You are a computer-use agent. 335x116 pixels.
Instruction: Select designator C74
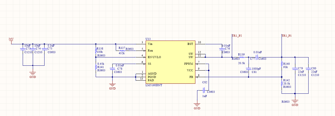[38, 49]
